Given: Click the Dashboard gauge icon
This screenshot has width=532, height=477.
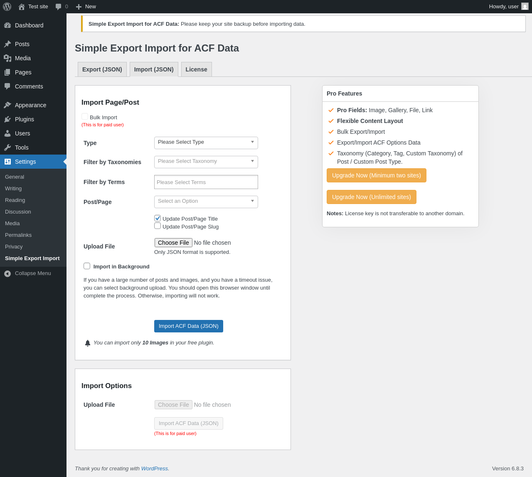Looking at the screenshot, I should (7, 25).
